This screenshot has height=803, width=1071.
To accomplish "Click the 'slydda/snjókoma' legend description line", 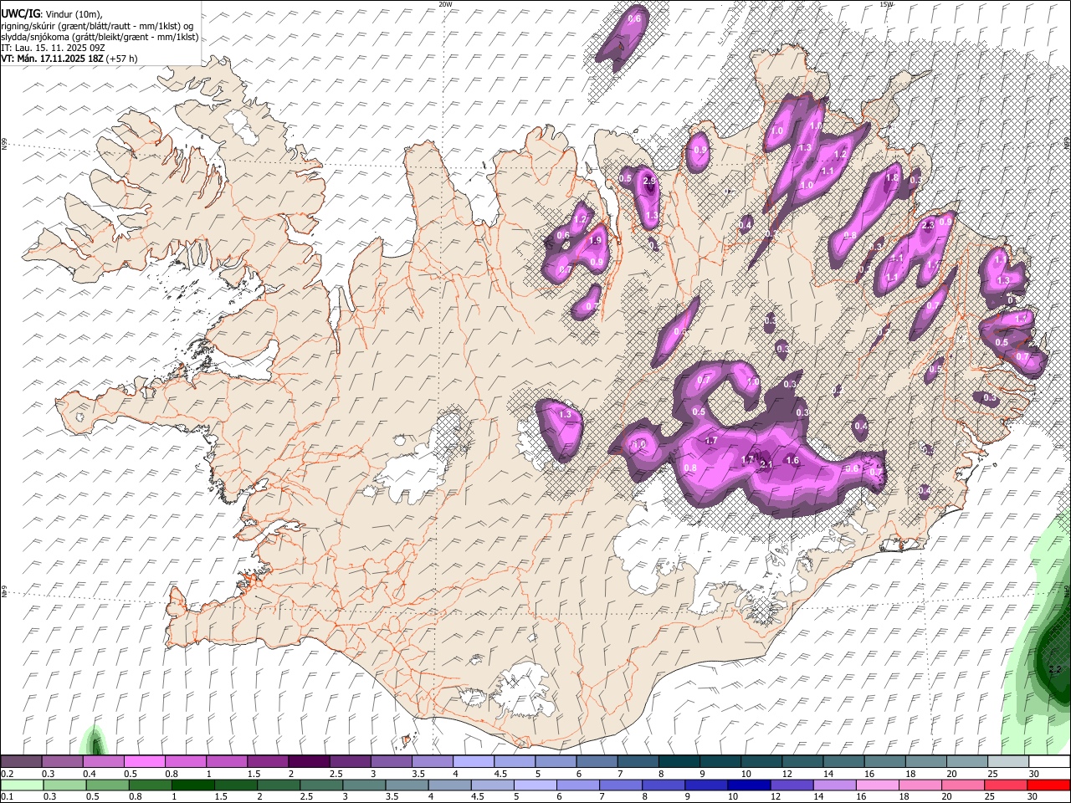I will coord(100,37).
